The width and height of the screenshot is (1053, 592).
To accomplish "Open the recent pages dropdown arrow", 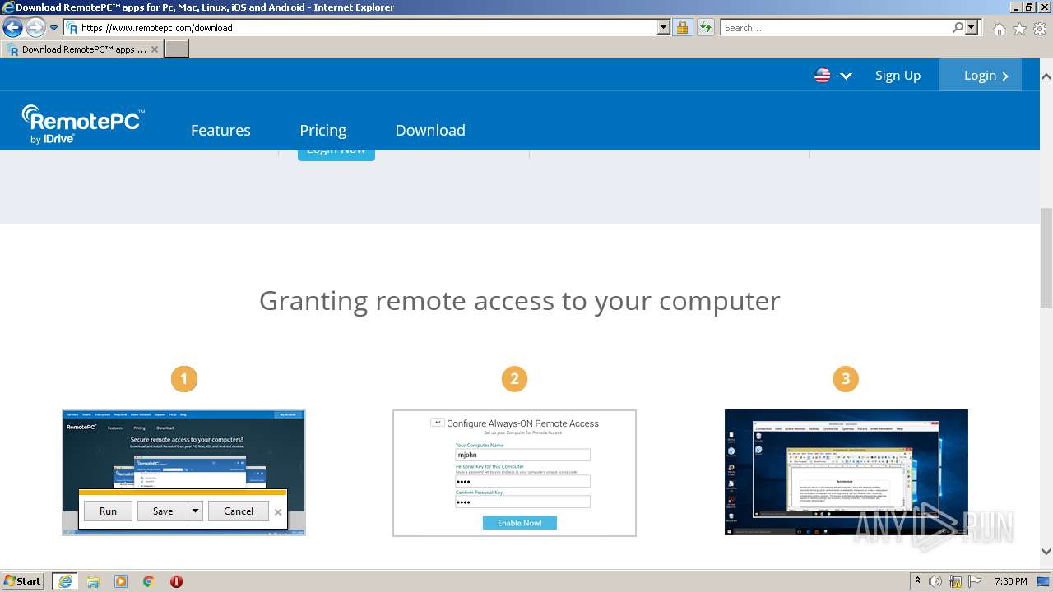I will click(54, 28).
